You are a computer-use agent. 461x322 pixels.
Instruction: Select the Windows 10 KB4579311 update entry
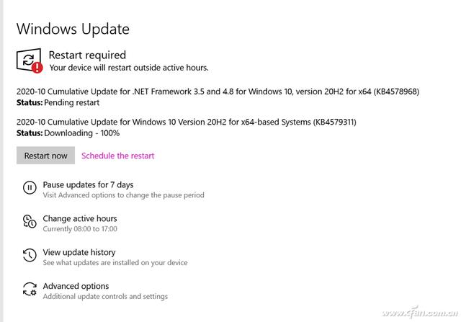tap(186, 122)
